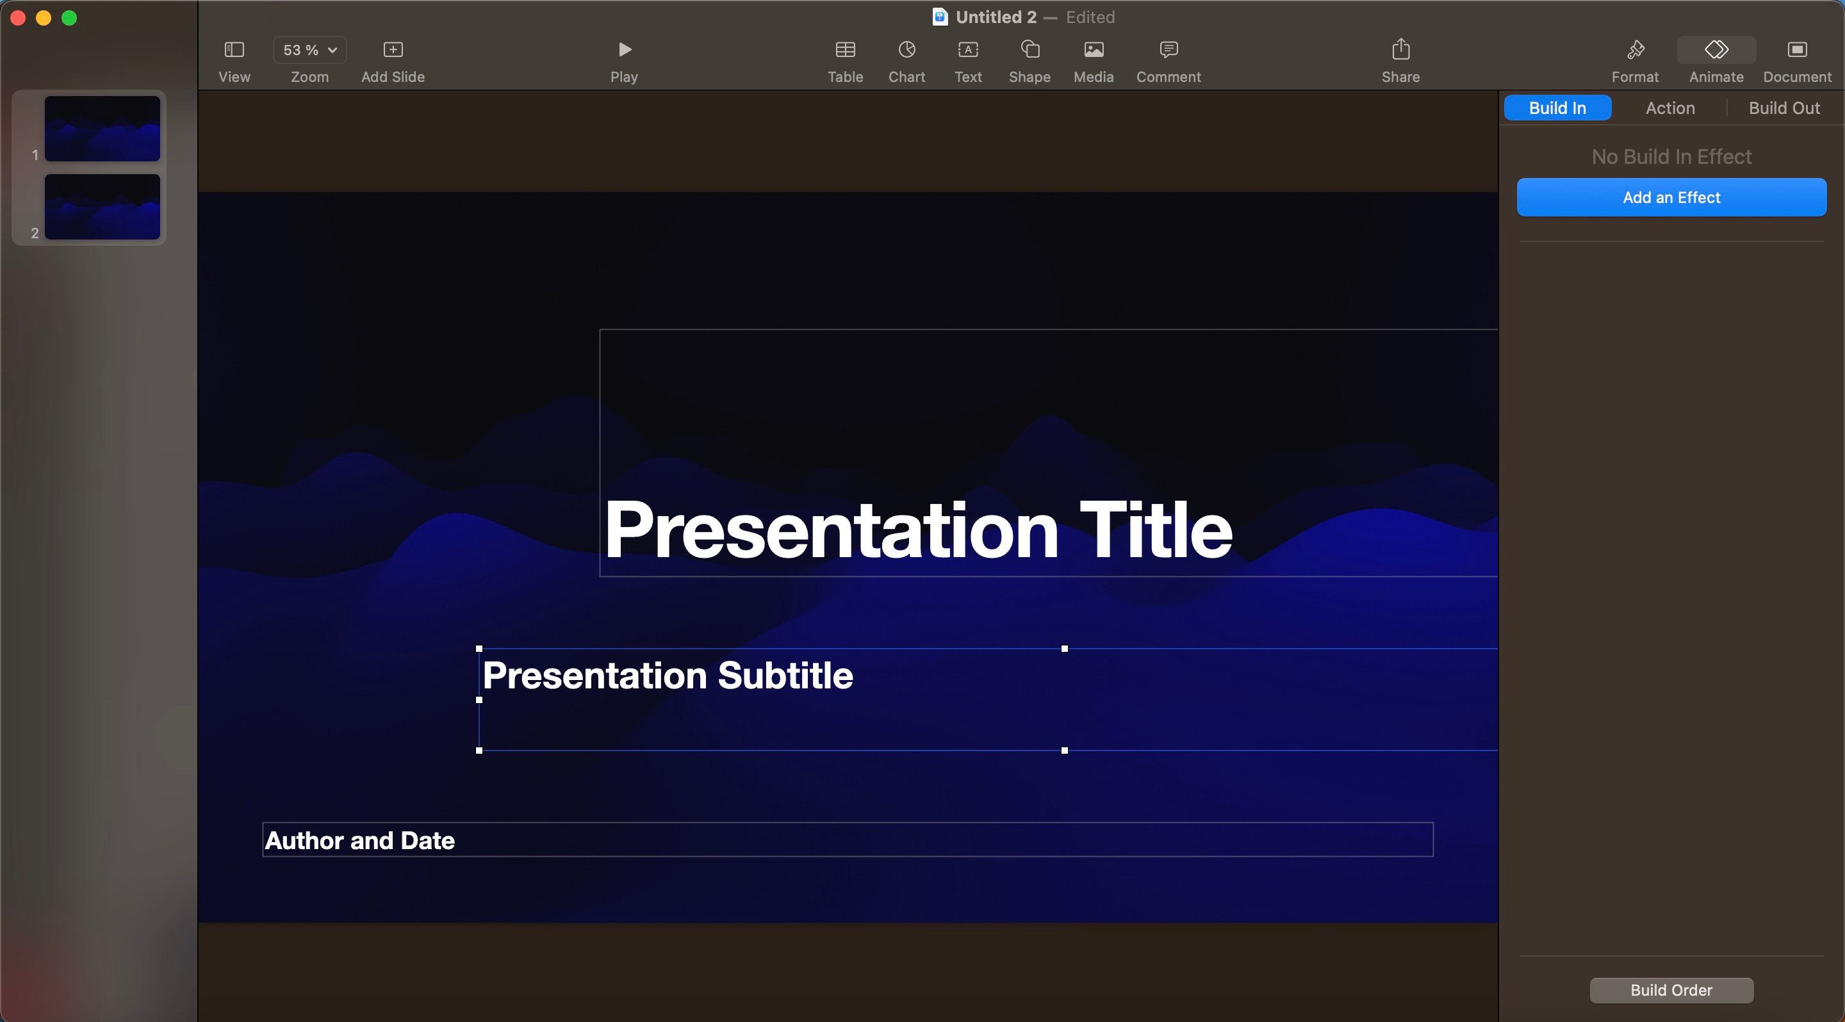Click Add an Effect button
Viewport: 1845px width, 1022px height.
coord(1671,197)
